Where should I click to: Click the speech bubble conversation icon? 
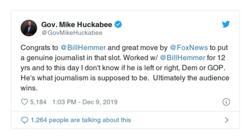pyautogui.click(x=24, y=120)
